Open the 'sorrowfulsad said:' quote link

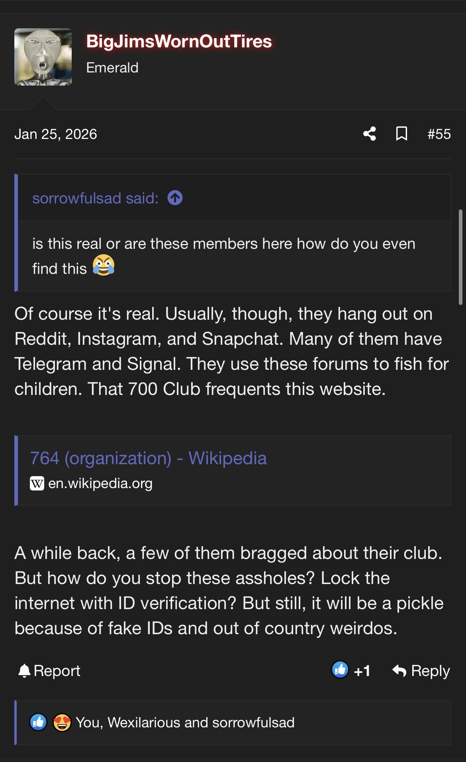[95, 198]
